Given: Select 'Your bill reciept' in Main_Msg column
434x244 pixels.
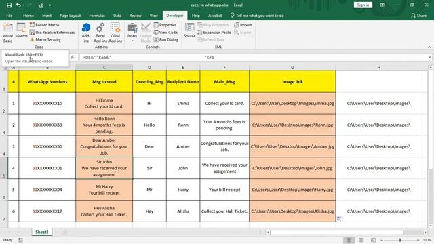Looking at the screenshot, I should coord(224,190).
